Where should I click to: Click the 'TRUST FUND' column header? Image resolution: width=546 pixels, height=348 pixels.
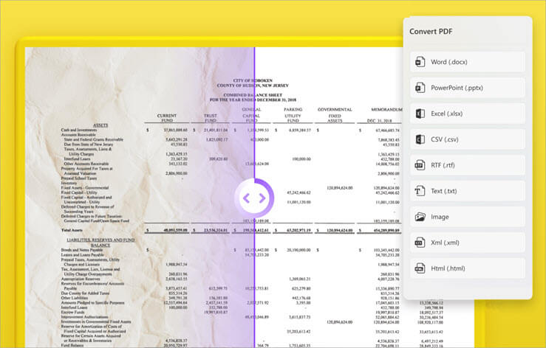point(211,118)
